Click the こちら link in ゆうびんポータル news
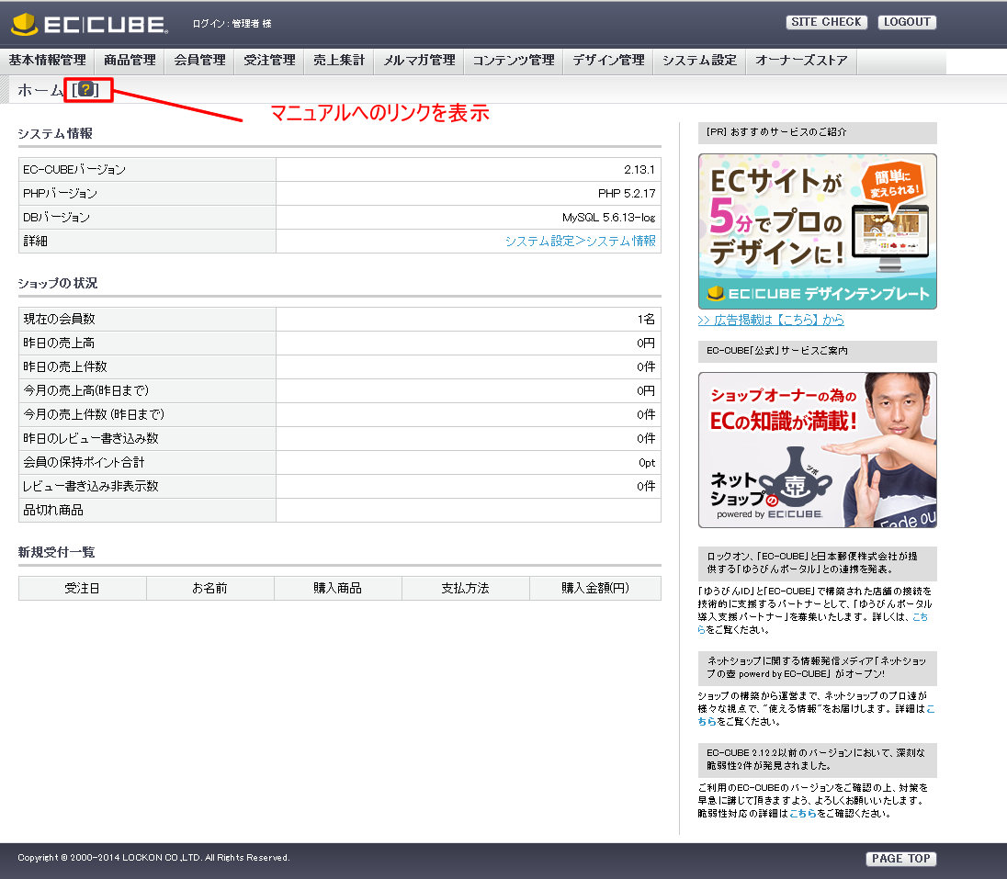This screenshot has width=1007, height=879. tap(920, 617)
